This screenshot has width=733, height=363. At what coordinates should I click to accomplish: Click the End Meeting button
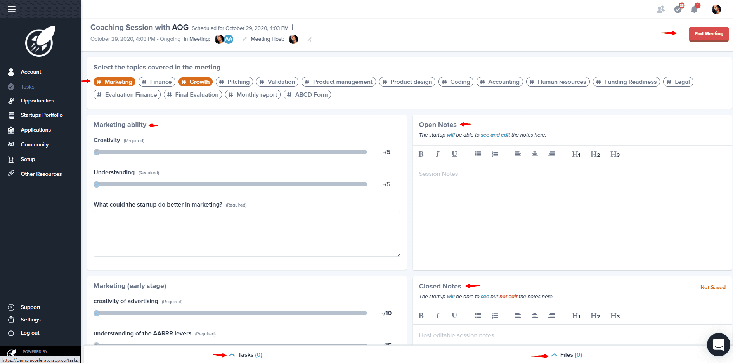pos(709,34)
